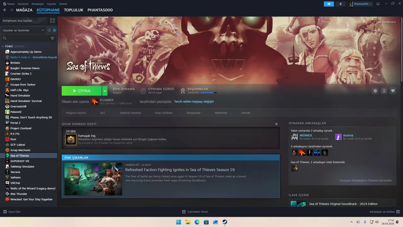The width and height of the screenshot is (403, 227).
Task: Open the Yardım menu
Action: (63, 4)
